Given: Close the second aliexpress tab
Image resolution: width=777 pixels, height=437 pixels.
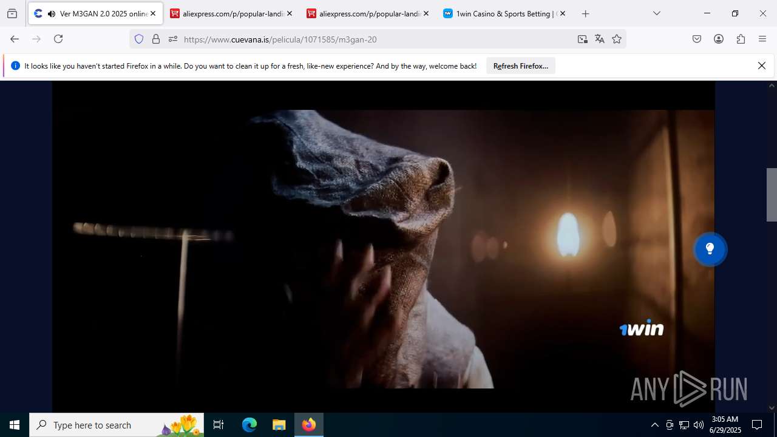Looking at the screenshot, I should point(426,13).
